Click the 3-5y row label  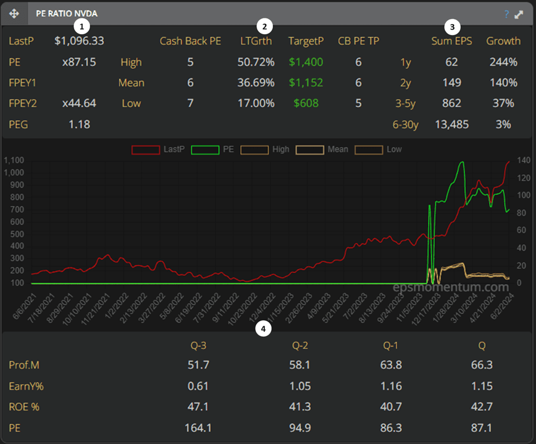click(x=405, y=103)
